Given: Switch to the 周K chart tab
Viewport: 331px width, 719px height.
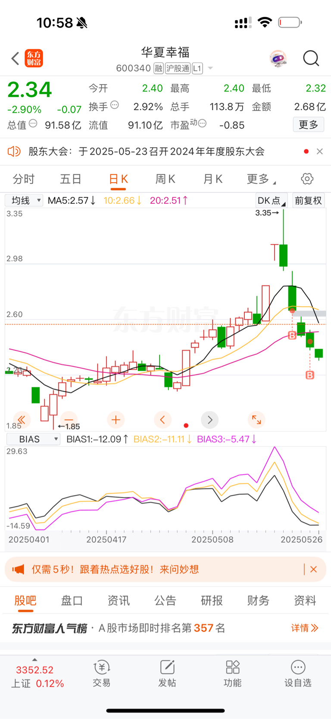Looking at the screenshot, I should (x=165, y=179).
